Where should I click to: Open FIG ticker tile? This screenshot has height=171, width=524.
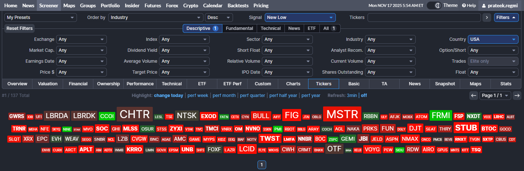291,116
